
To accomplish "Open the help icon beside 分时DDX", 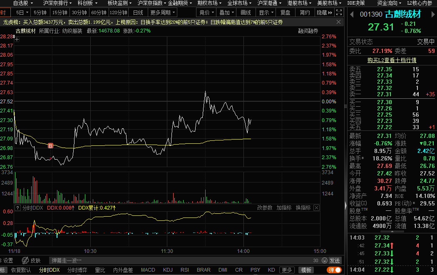I will (x=17, y=208).
